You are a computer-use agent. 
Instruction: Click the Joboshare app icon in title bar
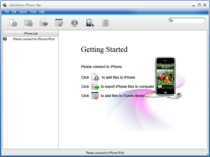[4, 5]
